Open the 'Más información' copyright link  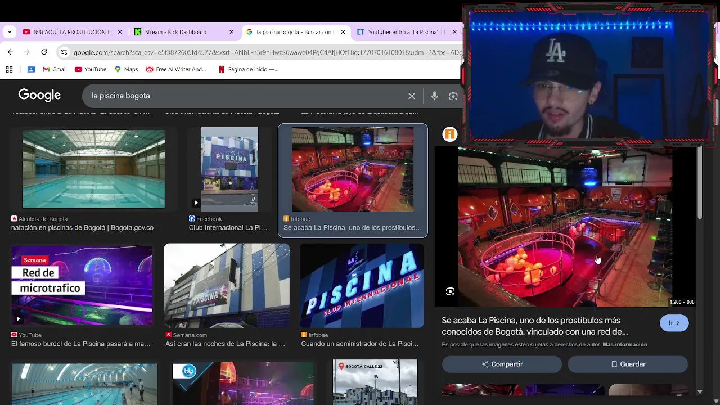click(625, 344)
